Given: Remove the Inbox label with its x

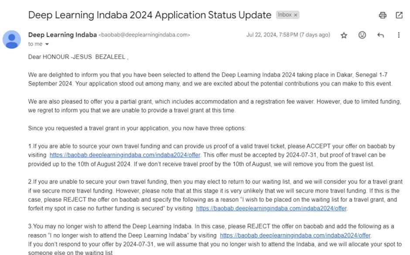Looking at the screenshot, I should (x=295, y=15).
